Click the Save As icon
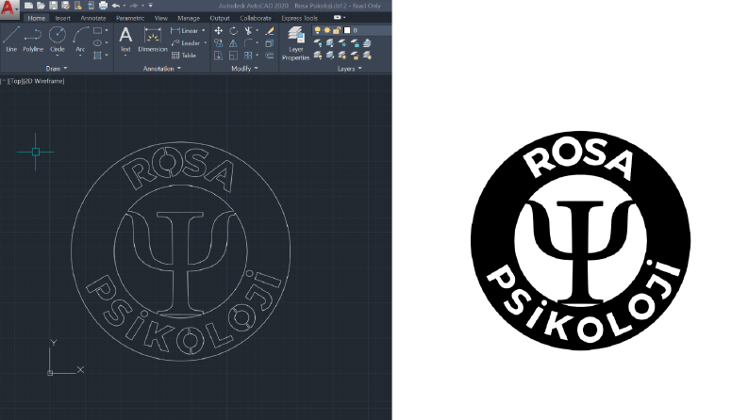Viewport: 748px width, 420px height. pos(66,6)
